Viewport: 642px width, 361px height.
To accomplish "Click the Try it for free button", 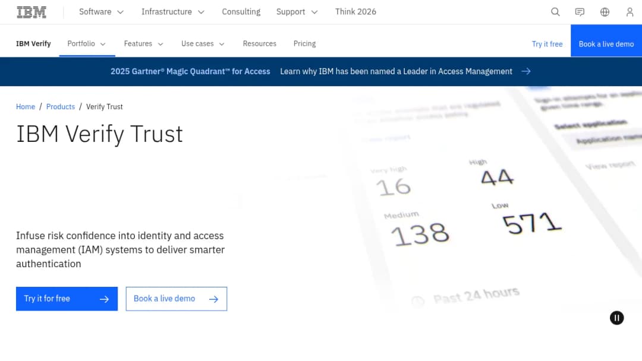I will pyautogui.click(x=67, y=299).
